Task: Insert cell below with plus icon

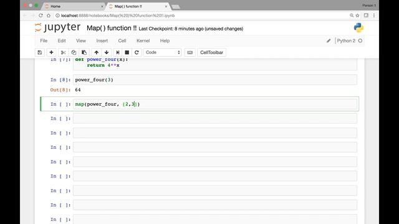Action: pos(51,52)
